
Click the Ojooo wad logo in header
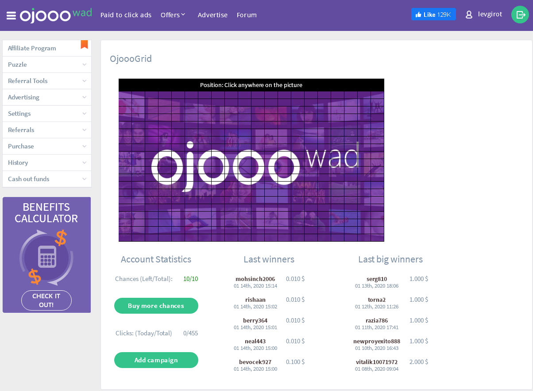[56, 15]
